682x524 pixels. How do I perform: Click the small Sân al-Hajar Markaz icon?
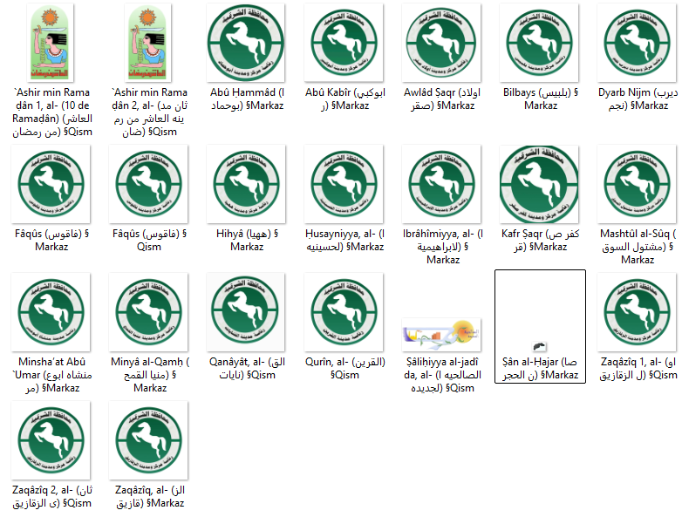pos(539,347)
